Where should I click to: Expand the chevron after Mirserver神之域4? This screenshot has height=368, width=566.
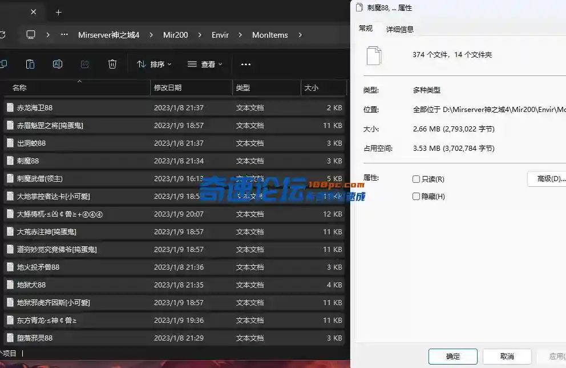click(x=151, y=35)
